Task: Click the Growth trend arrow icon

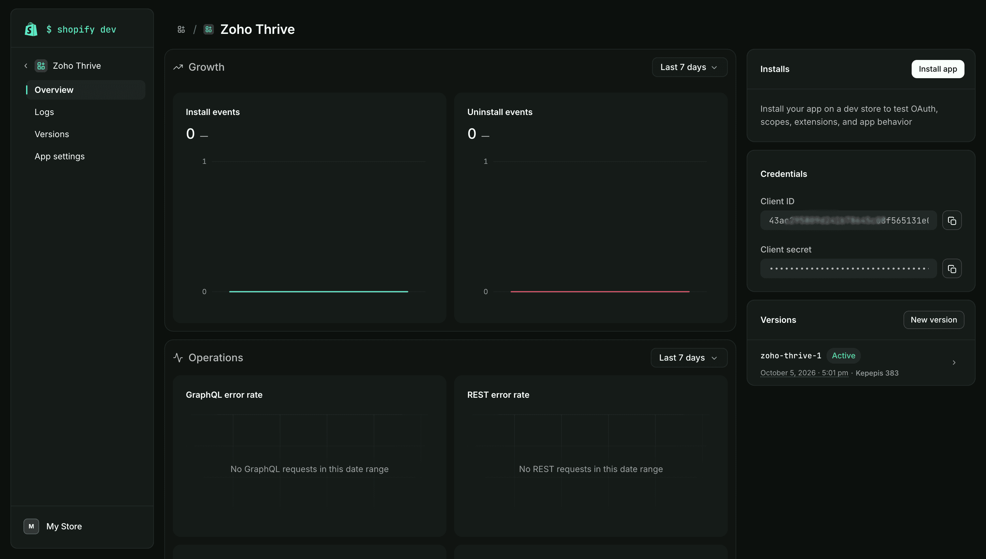Action: click(x=178, y=67)
